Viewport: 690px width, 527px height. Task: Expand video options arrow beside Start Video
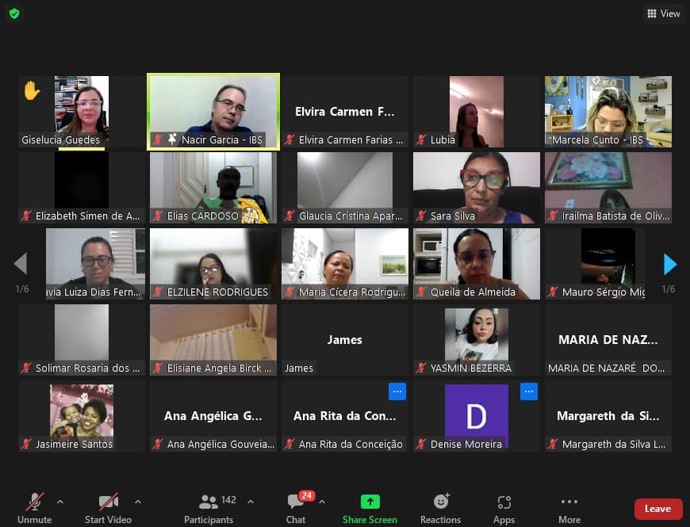(138, 502)
